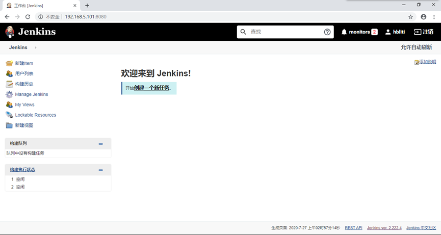Screen dimensions: 441x235
Task: Click the browser reload button
Action: (28, 17)
